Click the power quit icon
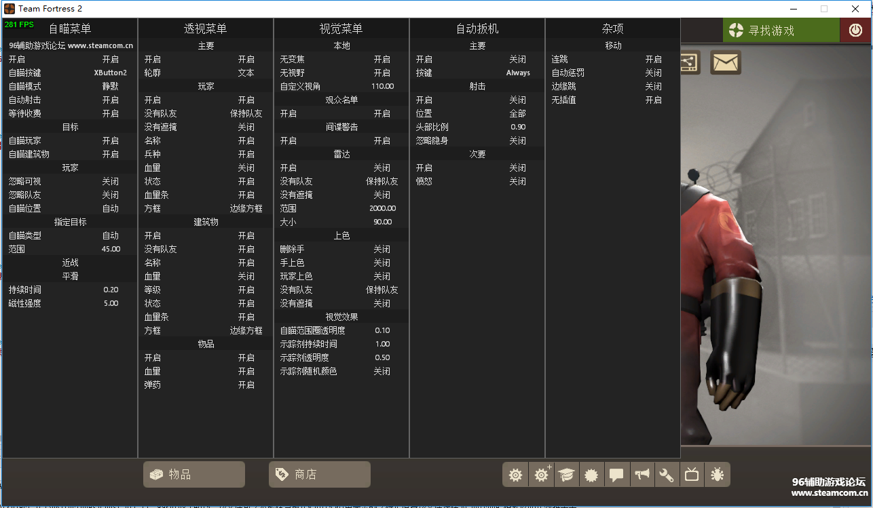This screenshot has height=508, width=873. (855, 31)
